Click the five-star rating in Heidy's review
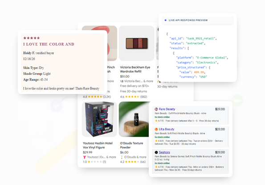This screenshot has width=265, height=185. (32, 38)
